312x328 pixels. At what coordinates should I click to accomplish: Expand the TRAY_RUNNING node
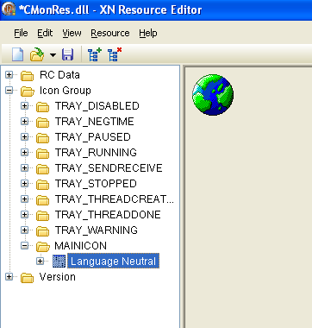coord(25,153)
